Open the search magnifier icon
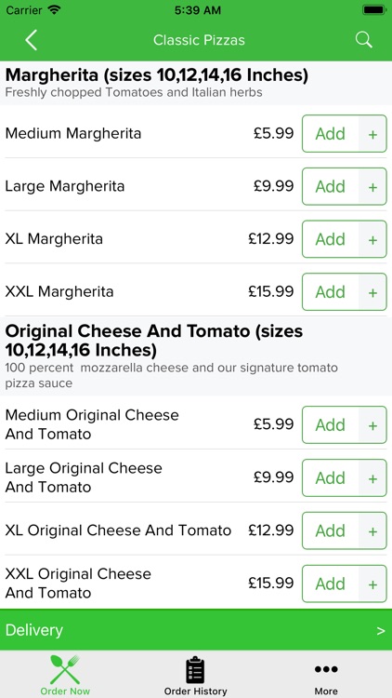Screen dimensions: 392x698 363,40
